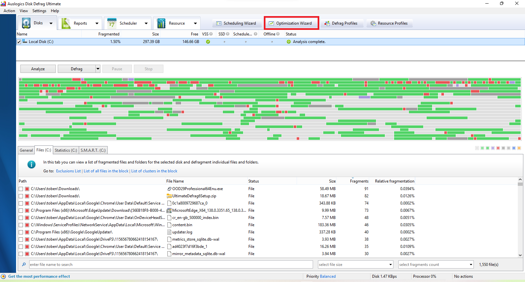Open Defrag Profiles

pyautogui.click(x=341, y=23)
